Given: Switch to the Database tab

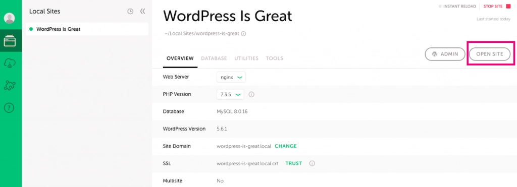Looking at the screenshot, I should tap(214, 58).
